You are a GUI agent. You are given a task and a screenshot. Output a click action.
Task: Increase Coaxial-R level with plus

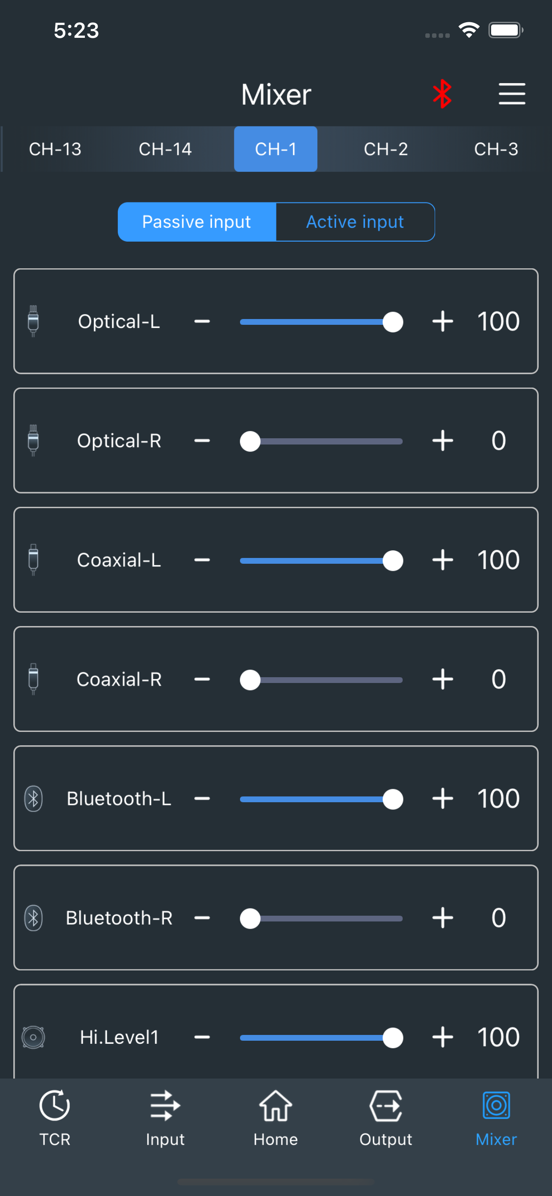(443, 679)
